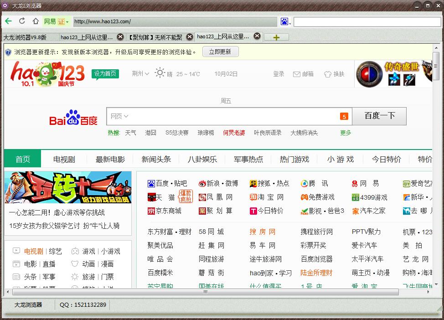Click the hao123 国庆节 logo
This screenshot has width=444, height=320.
click(x=47, y=74)
